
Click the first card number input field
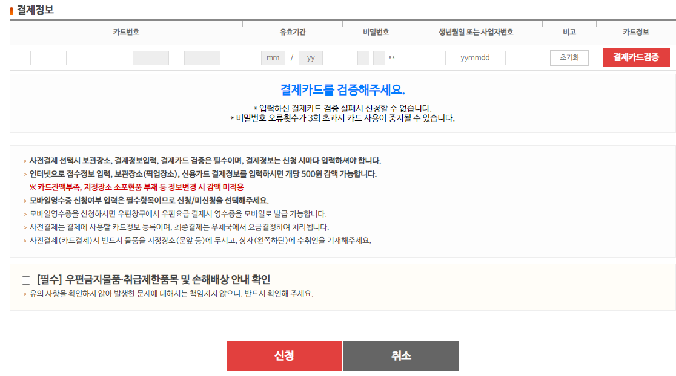pyautogui.click(x=48, y=57)
